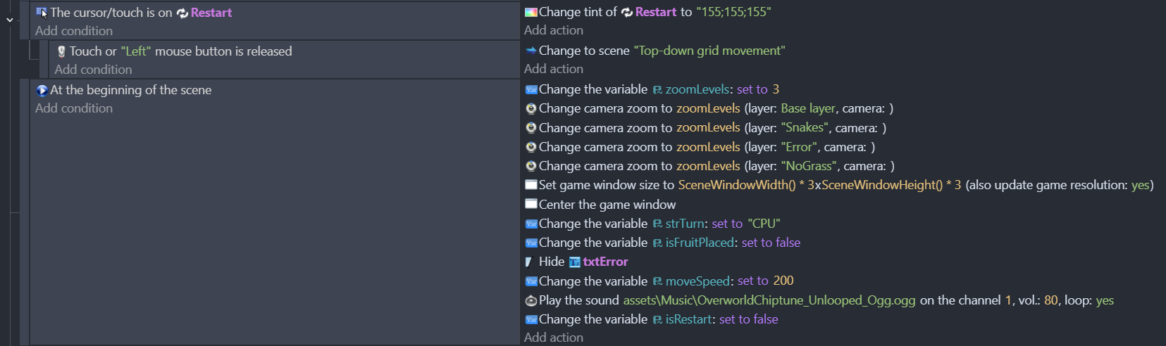This screenshot has width=1166, height=346.
Task: Click the cursor-on-object icon in the Restart condition
Action: (42, 13)
